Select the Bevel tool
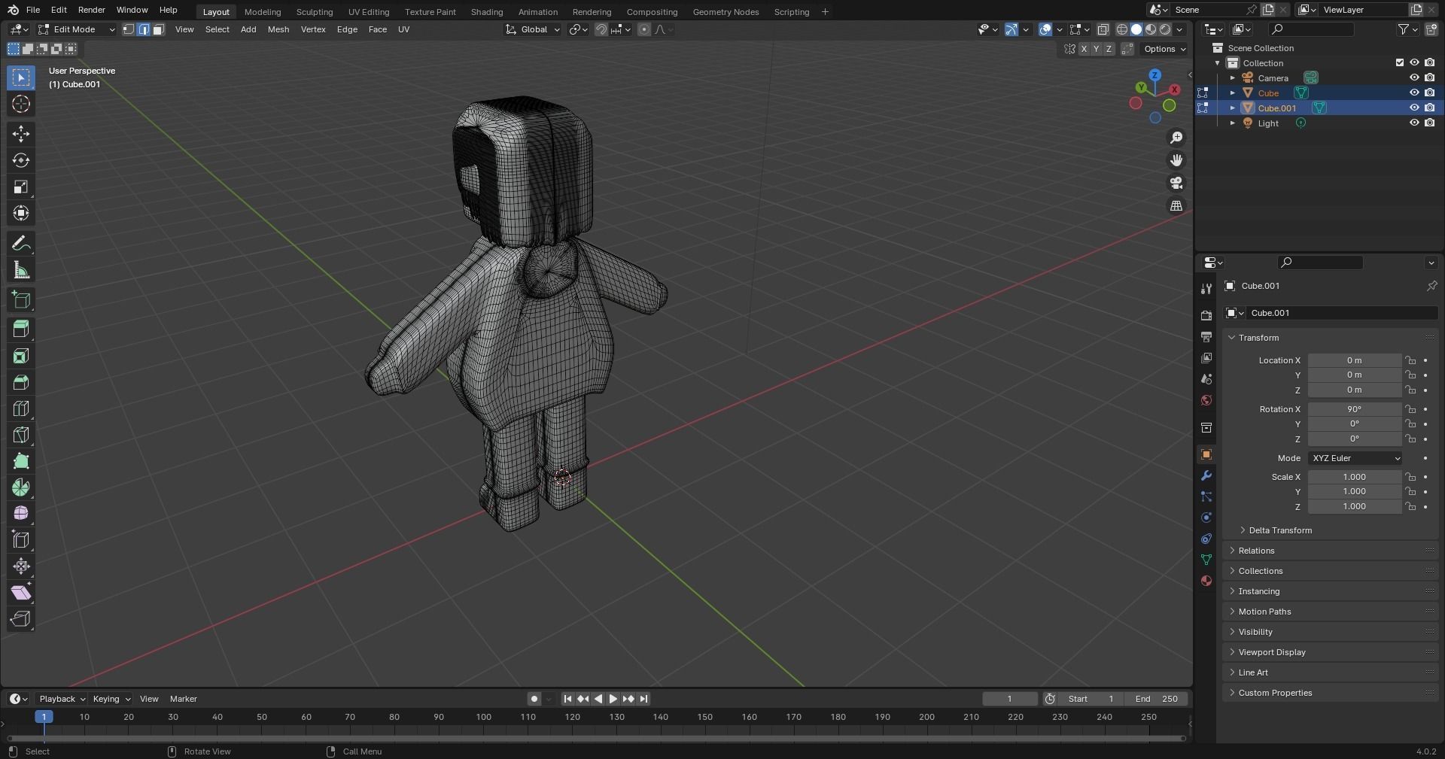Image resolution: width=1445 pixels, height=759 pixels. coord(21,382)
